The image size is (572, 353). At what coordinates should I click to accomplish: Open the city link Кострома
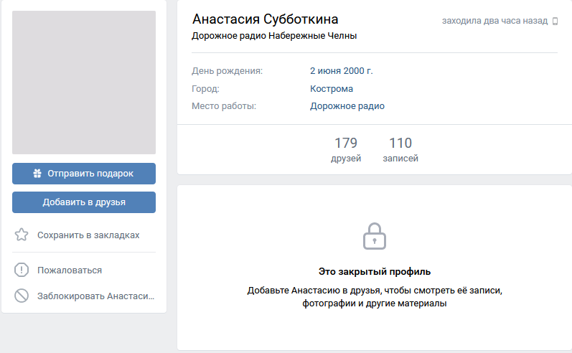coord(332,89)
